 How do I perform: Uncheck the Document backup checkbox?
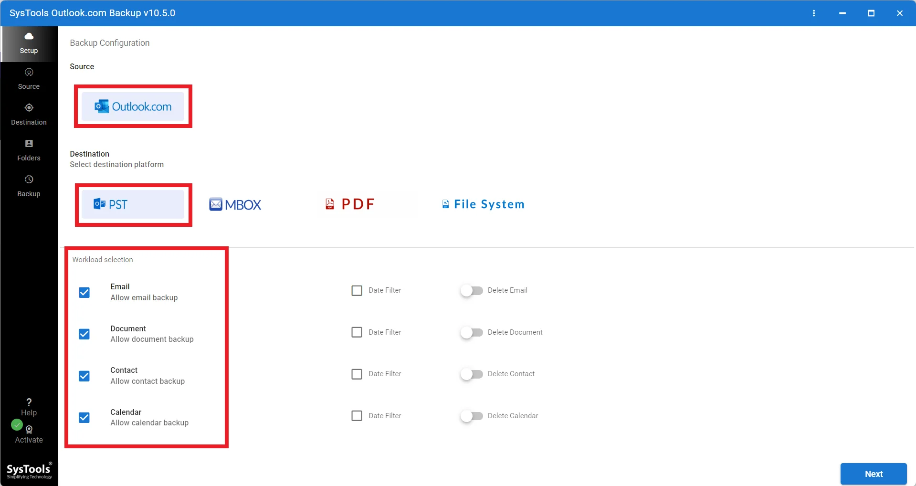[84, 334]
